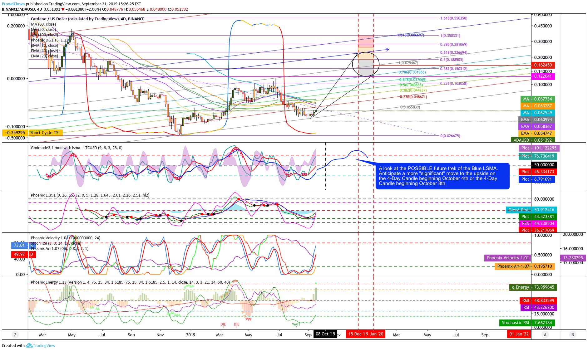
Task: Click the blue LSMA annotation text box
Action: (x=442, y=176)
